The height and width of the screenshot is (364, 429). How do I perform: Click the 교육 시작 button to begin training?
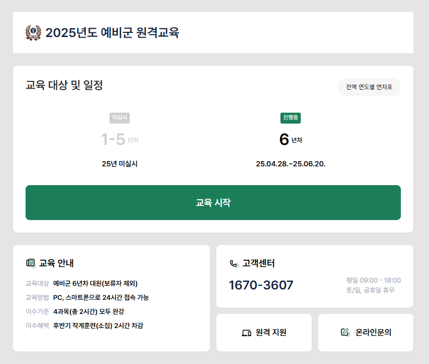[x=213, y=203]
